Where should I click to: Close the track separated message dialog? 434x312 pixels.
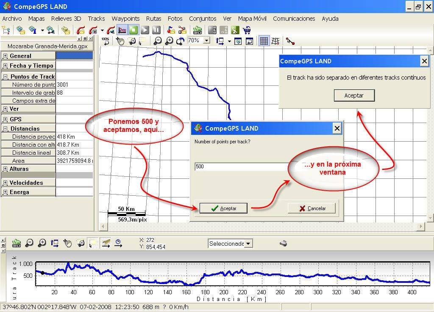click(424, 61)
